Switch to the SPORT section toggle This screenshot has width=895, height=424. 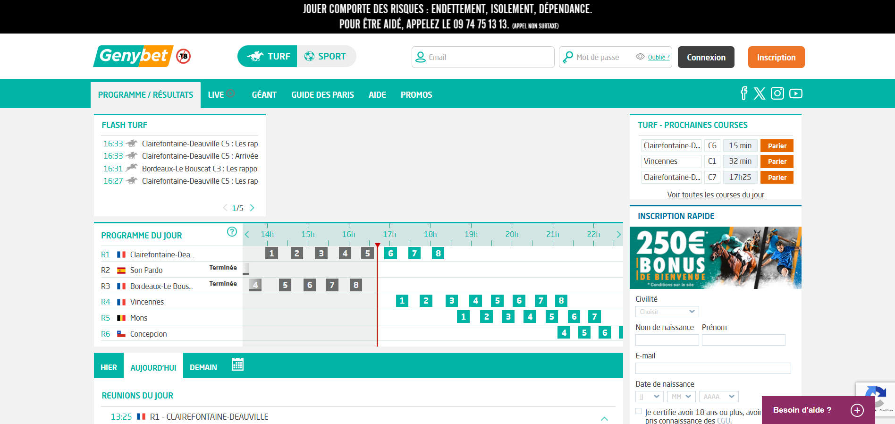[326, 56]
